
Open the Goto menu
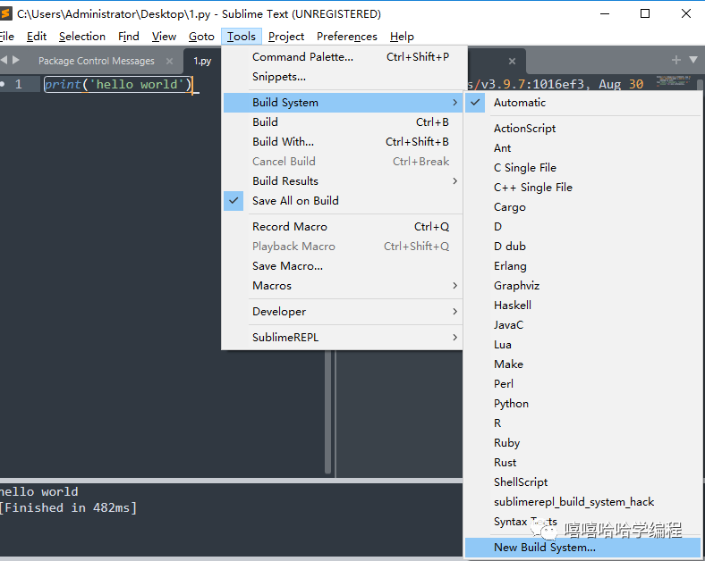point(201,37)
